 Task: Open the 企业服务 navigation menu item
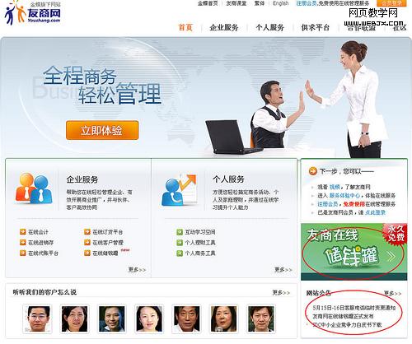tap(224, 27)
